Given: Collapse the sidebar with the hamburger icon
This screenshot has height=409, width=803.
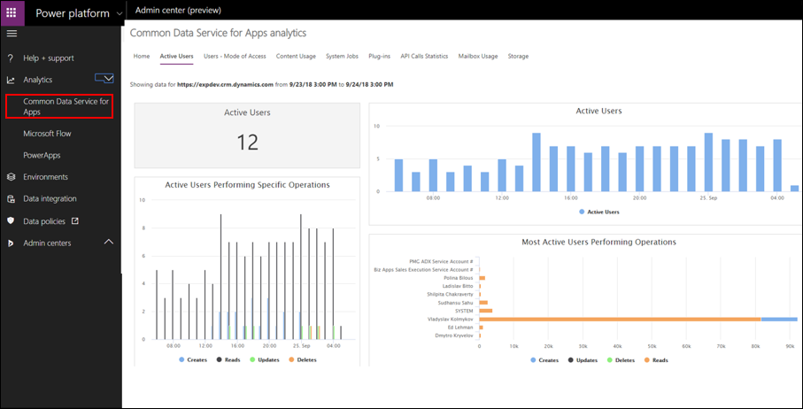Looking at the screenshot, I should pyautogui.click(x=12, y=34).
